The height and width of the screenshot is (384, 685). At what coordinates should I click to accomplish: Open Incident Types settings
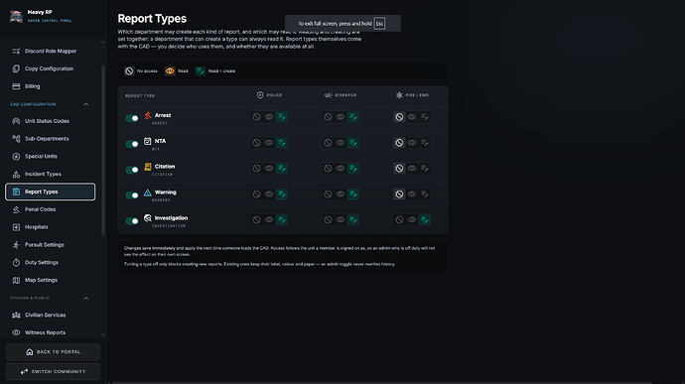point(51,174)
